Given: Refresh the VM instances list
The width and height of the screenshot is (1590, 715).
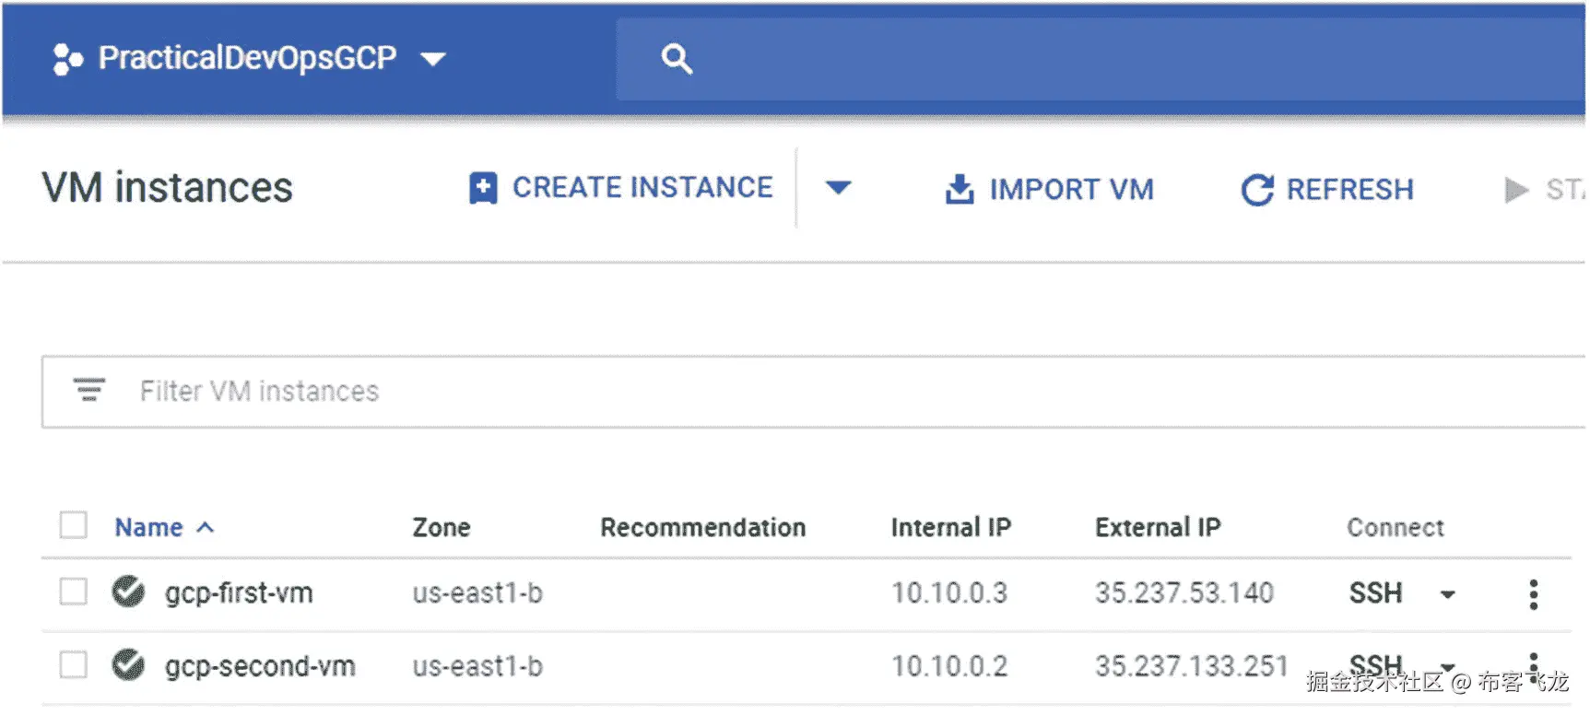Looking at the screenshot, I should click(1327, 190).
